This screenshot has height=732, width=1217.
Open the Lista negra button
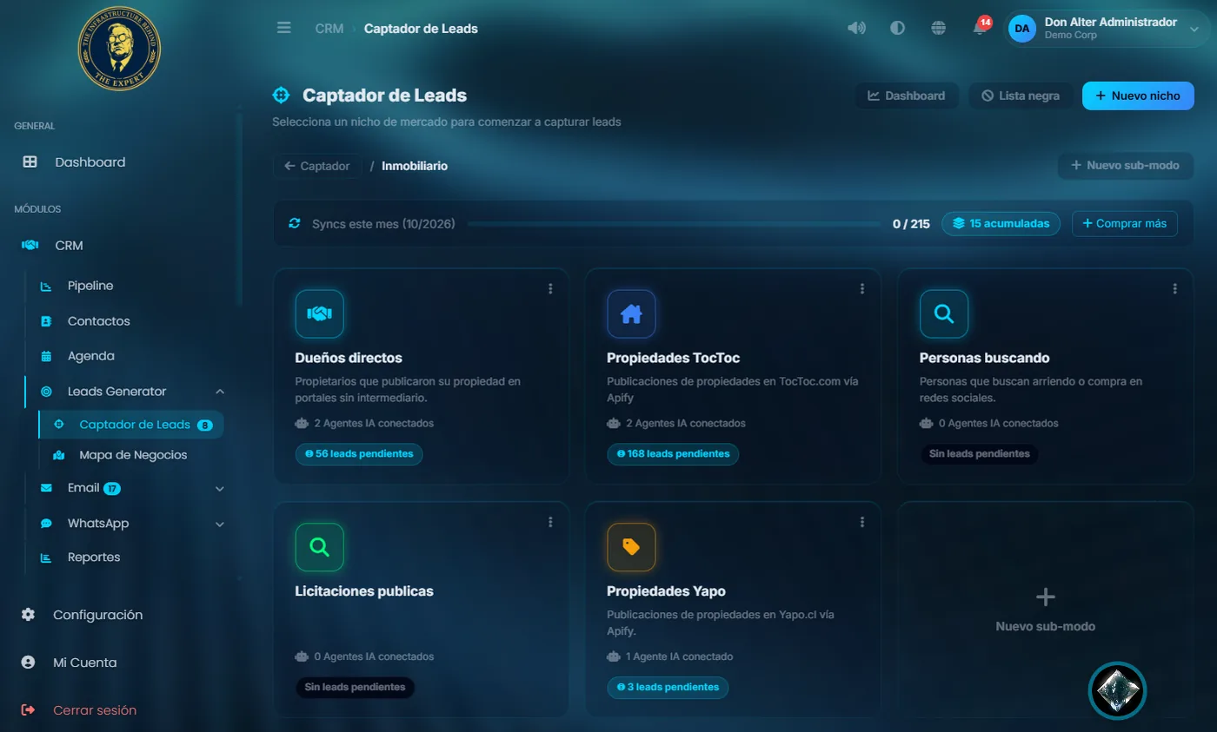tap(1021, 96)
